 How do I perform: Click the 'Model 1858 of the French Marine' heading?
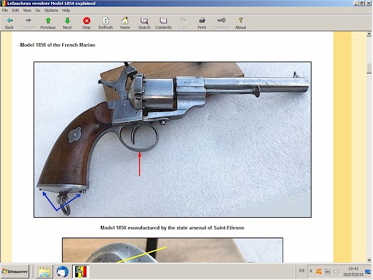click(57, 45)
